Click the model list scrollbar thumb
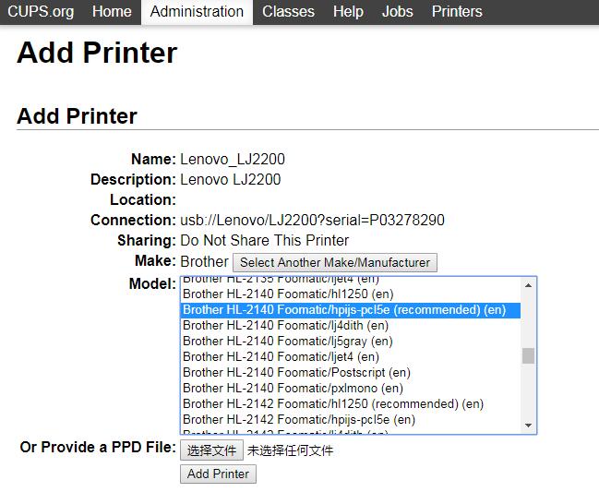 click(x=528, y=355)
